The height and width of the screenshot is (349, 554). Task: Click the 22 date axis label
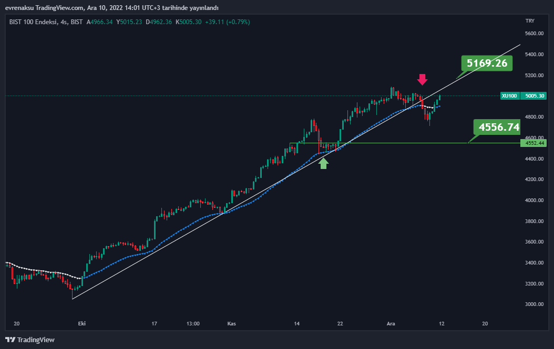coord(340,324)
